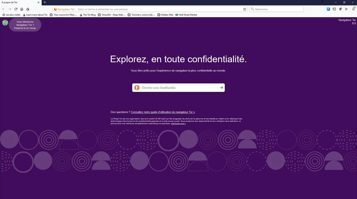357x199 pixels.
Task: Bookmark this page with the star icon
Action: (x=245, y=9)
